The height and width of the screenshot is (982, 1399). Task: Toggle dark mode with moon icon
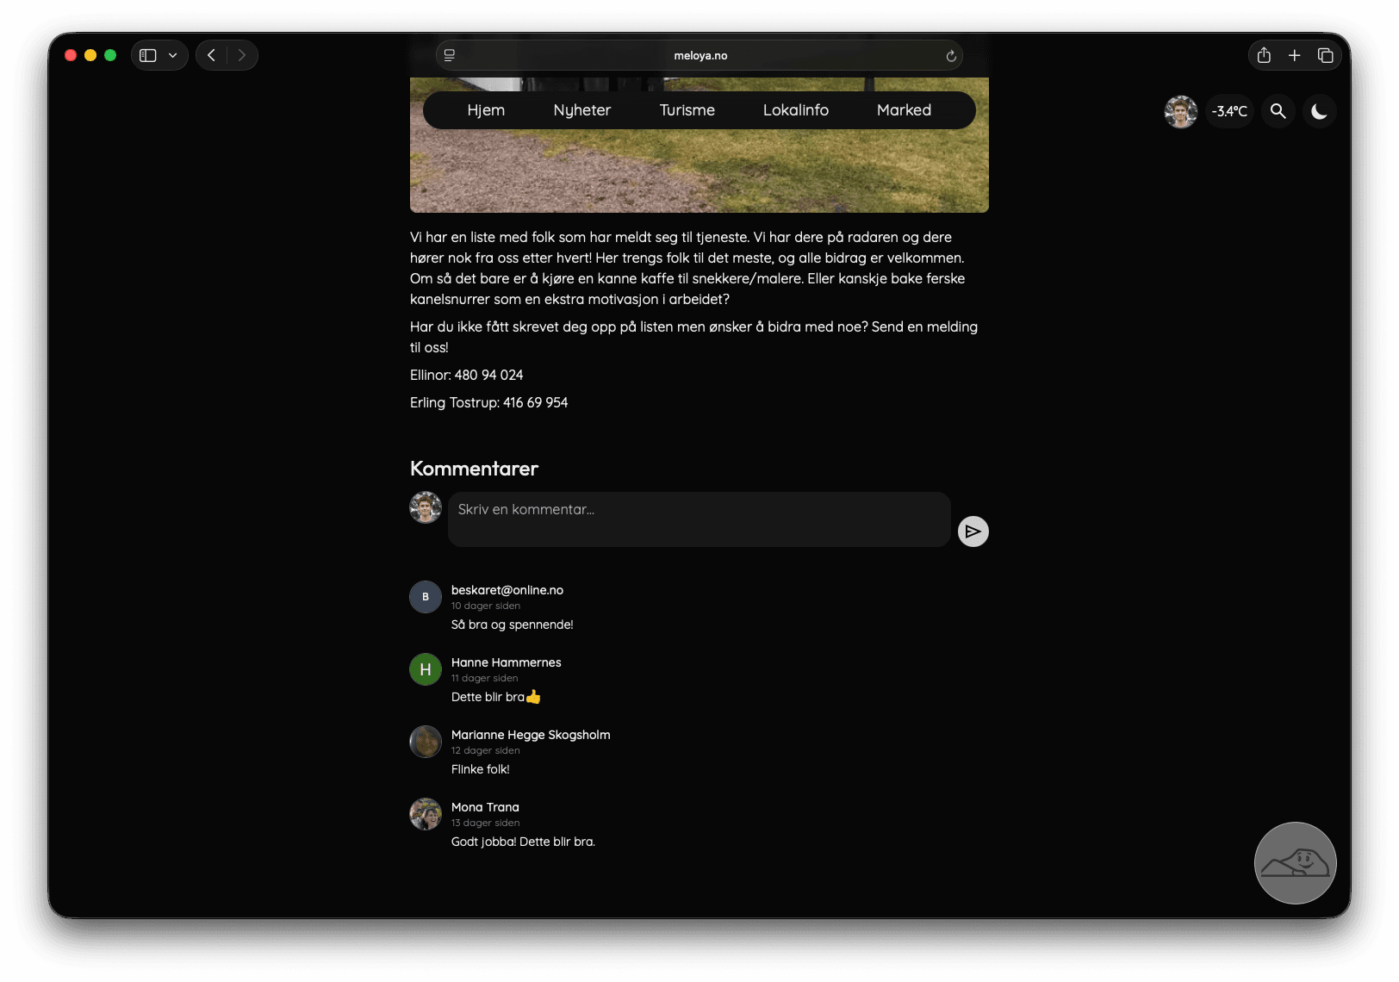[1319, 111]
